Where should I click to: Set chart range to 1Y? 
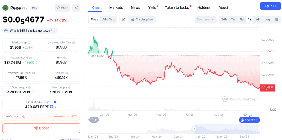(x=250, y=19)
